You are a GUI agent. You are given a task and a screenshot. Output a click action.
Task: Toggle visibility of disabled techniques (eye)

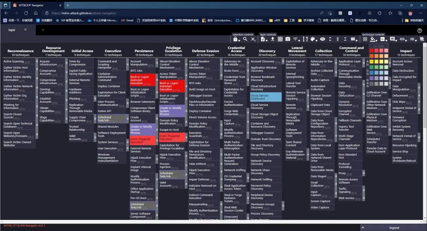[x=323, y=39]
